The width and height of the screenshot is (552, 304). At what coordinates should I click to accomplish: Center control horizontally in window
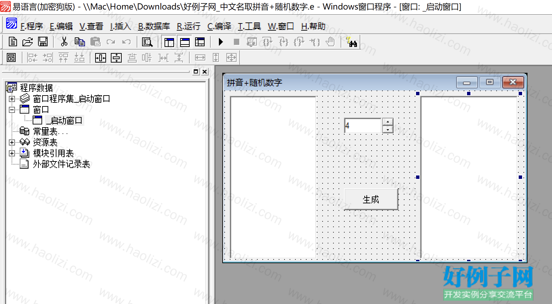pyautogui.click(x=101, y=57)
